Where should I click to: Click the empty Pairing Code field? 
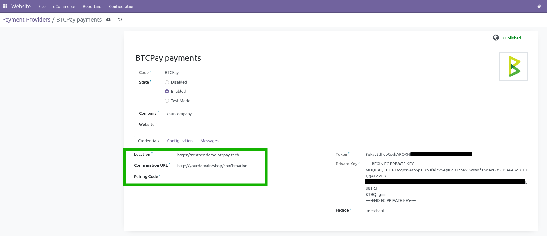coord(220,177)
